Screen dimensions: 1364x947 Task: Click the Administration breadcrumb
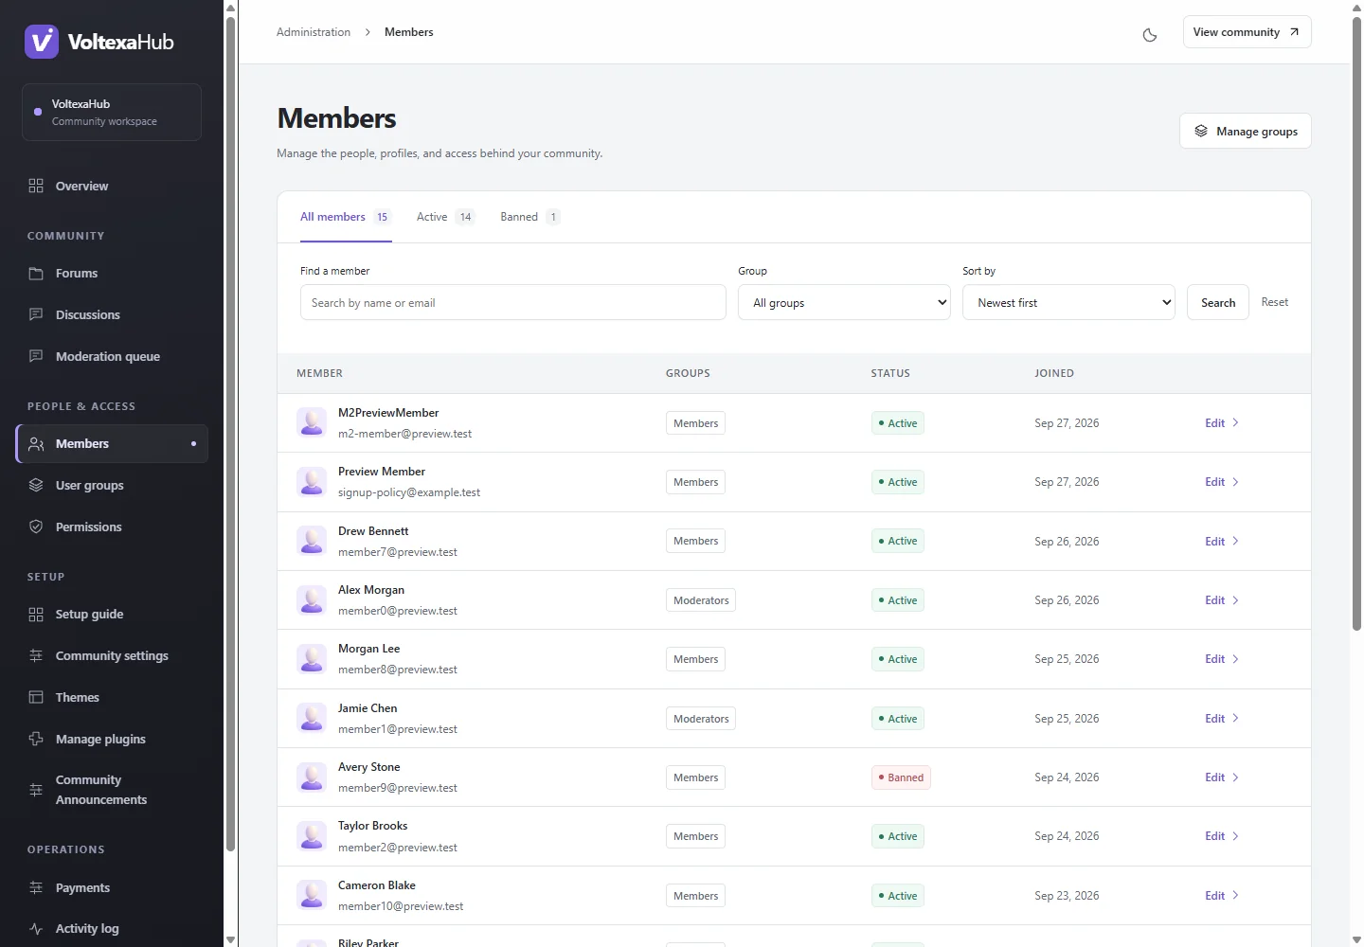point(314,32)
